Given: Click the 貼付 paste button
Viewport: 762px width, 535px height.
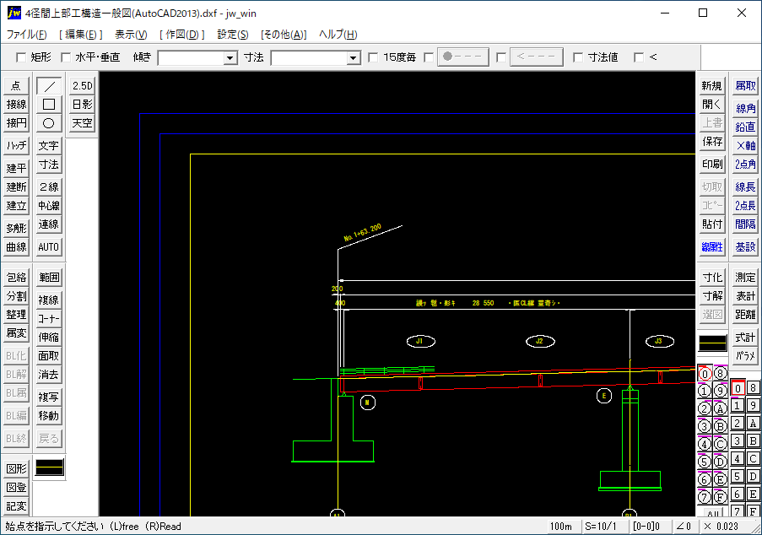Looking at the screenshot, I should 712,224.
